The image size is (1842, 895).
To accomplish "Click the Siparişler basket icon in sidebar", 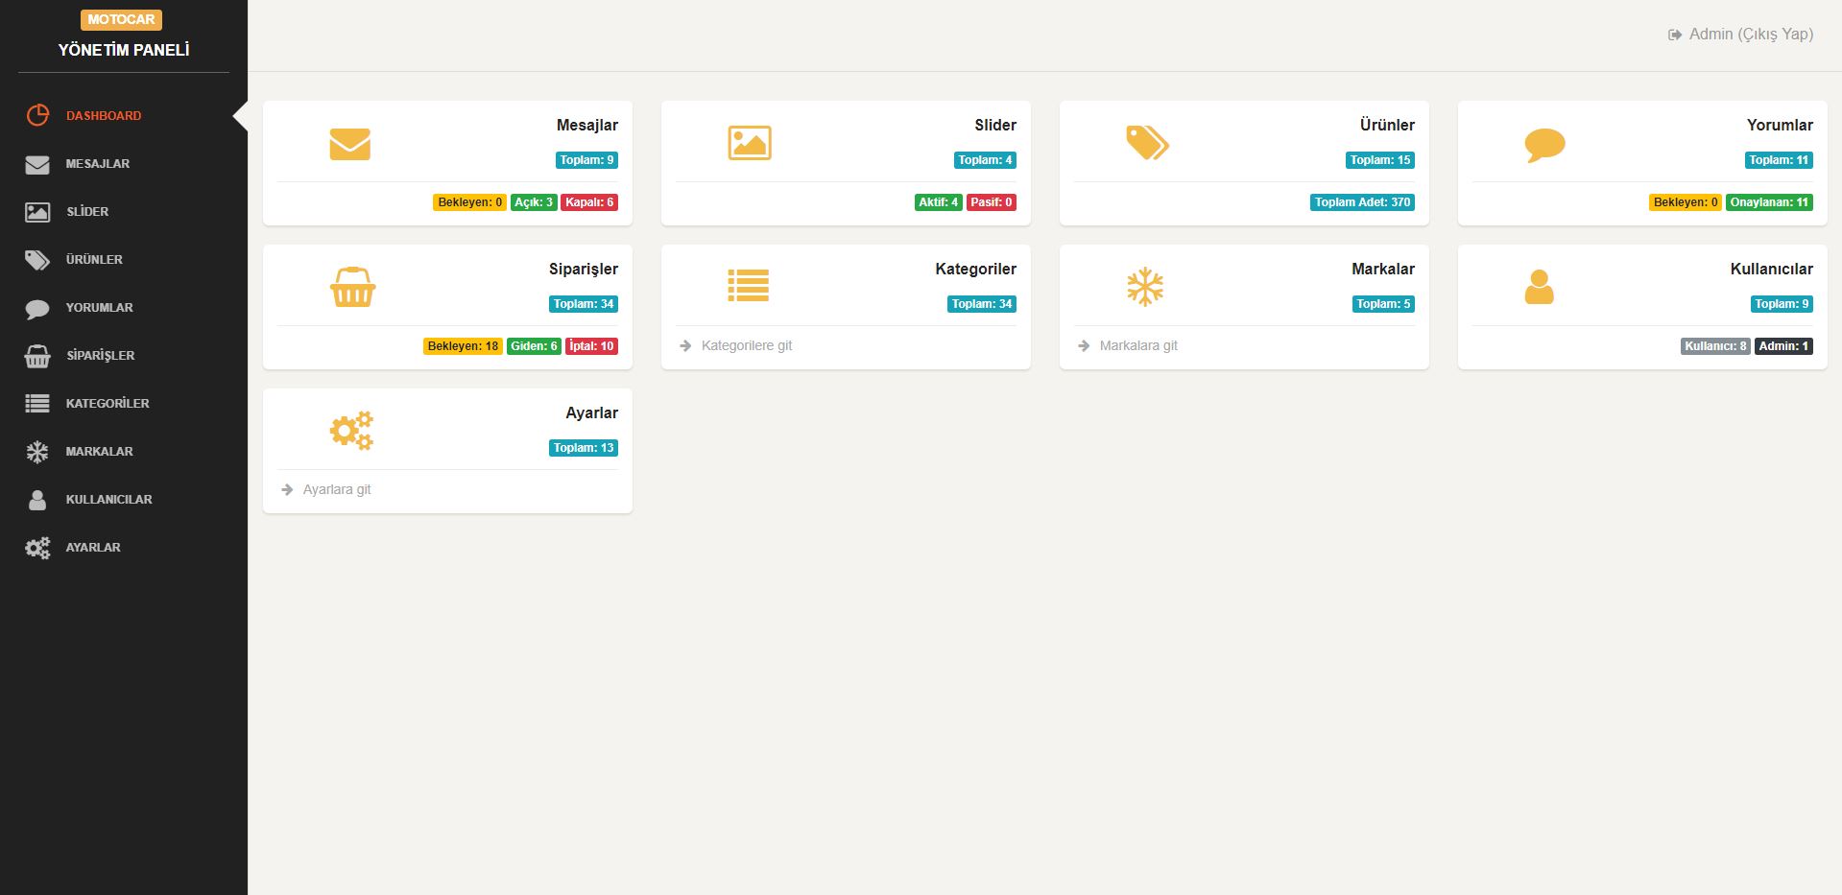I will coord(37,356).
